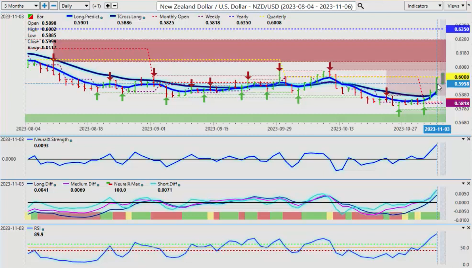
Task: Open the Daily interval dropdown
Action: click(x=74, y=6)
